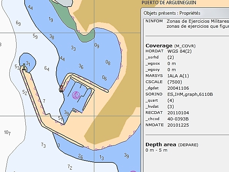Screen dimensions: 229x172
Task: Click the purple marina sailboat symbol
Action: pyautogui.click(x=76, y=95)
